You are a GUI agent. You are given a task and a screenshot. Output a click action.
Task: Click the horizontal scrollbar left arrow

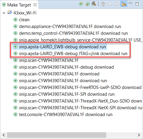coord(4,135)
